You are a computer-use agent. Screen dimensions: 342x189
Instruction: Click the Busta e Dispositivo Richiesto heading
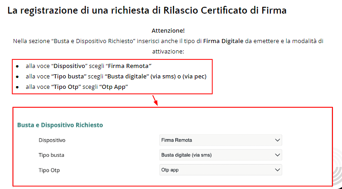[60, 125]
